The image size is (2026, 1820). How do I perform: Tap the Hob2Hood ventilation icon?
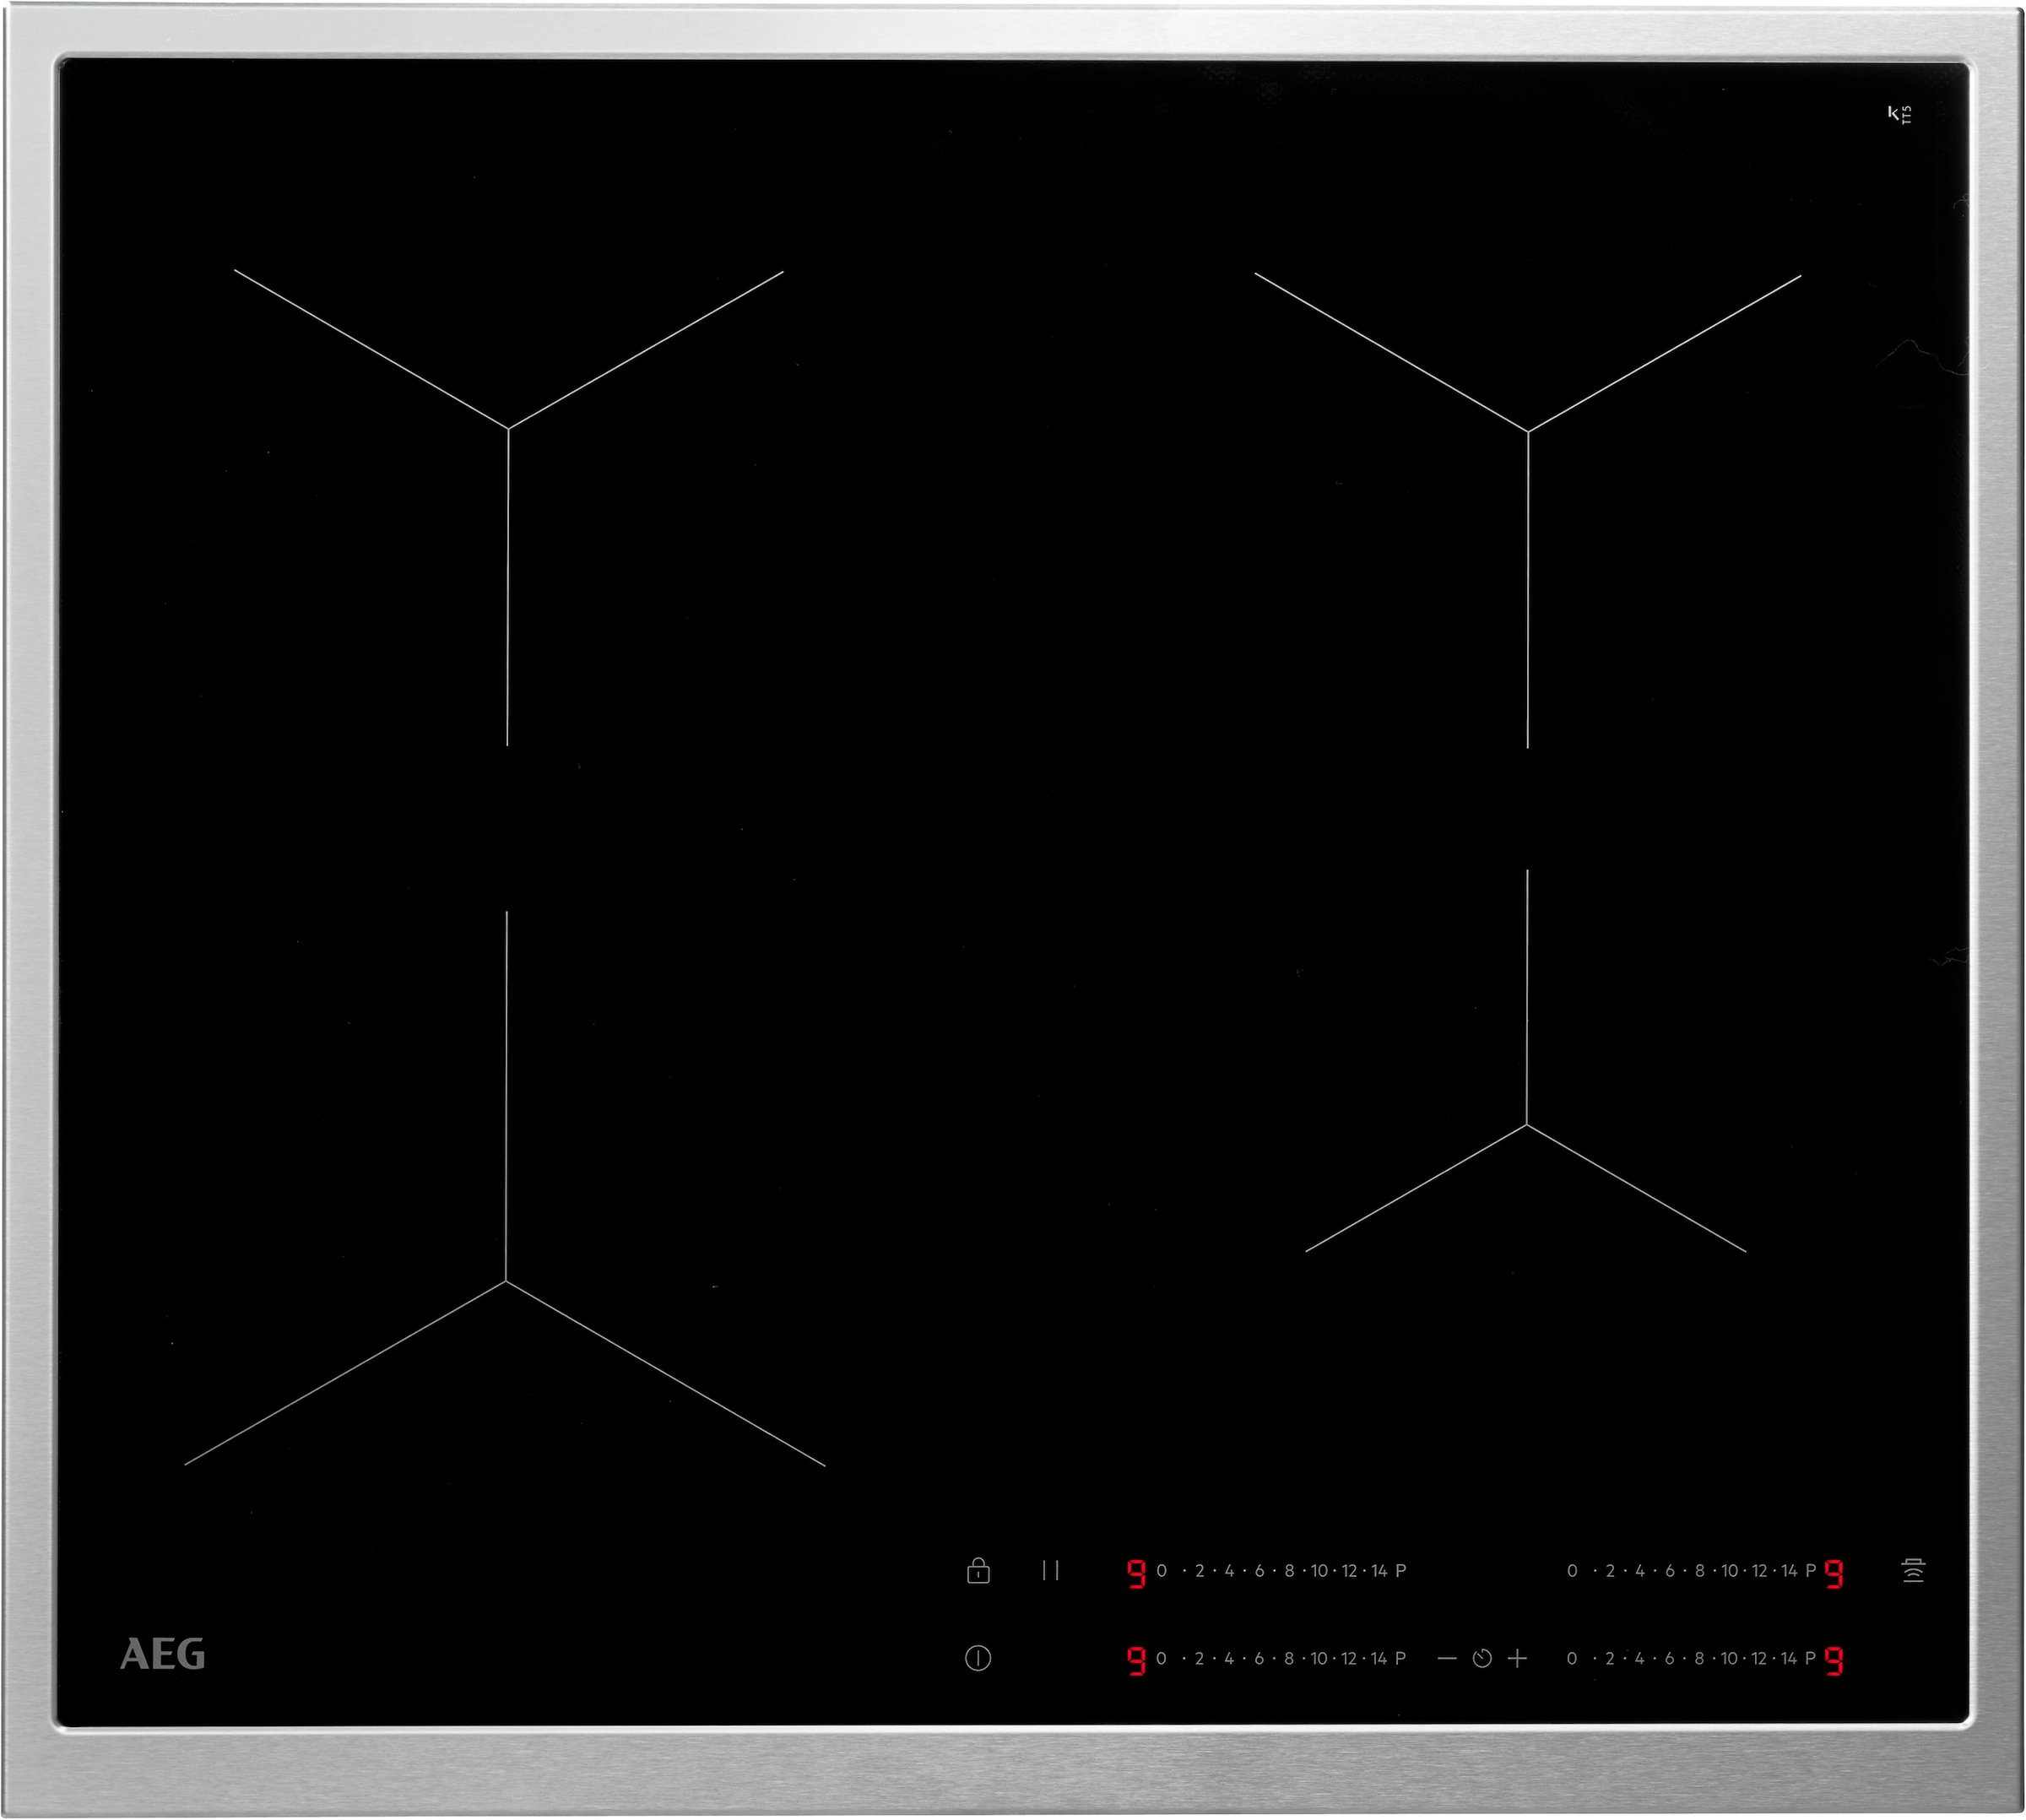coord(1913,1571)
